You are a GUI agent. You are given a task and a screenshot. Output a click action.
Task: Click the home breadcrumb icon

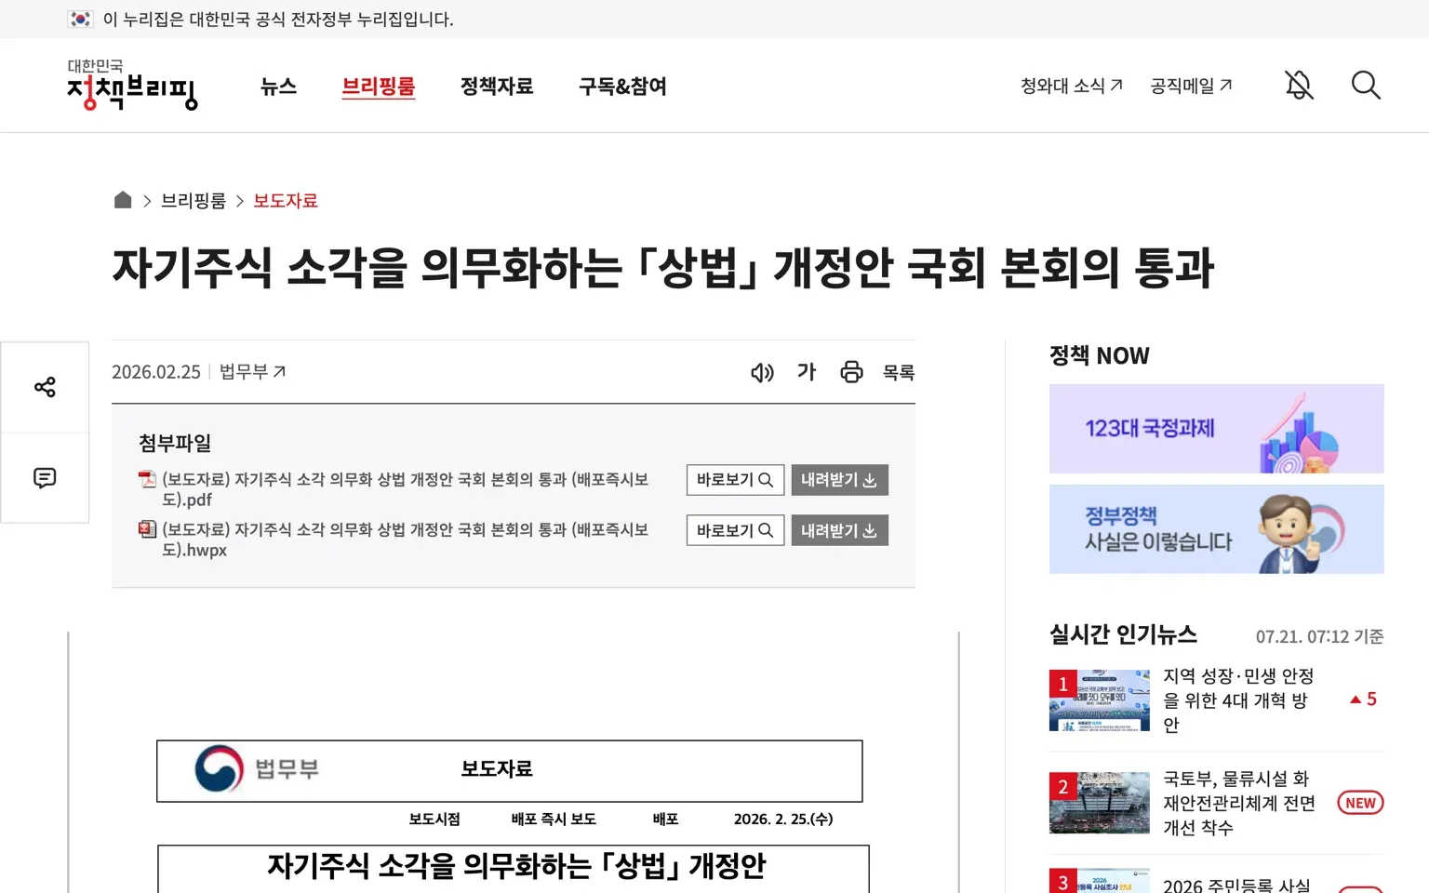123,200
